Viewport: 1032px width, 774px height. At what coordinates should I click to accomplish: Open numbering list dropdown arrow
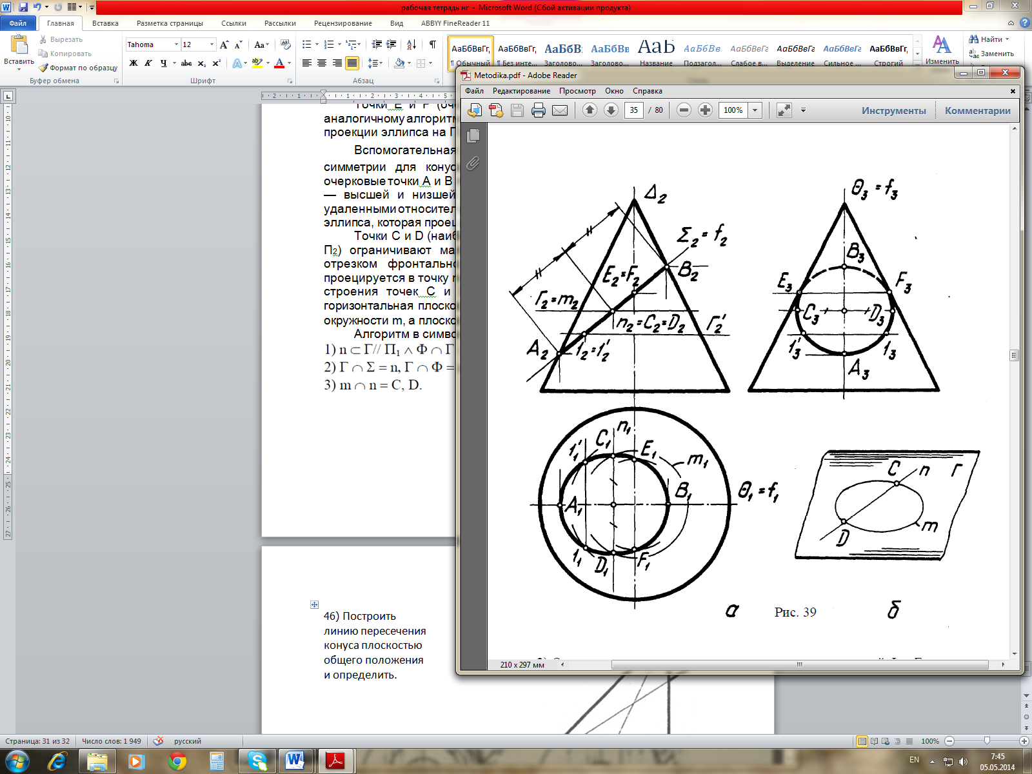(339, 45)
